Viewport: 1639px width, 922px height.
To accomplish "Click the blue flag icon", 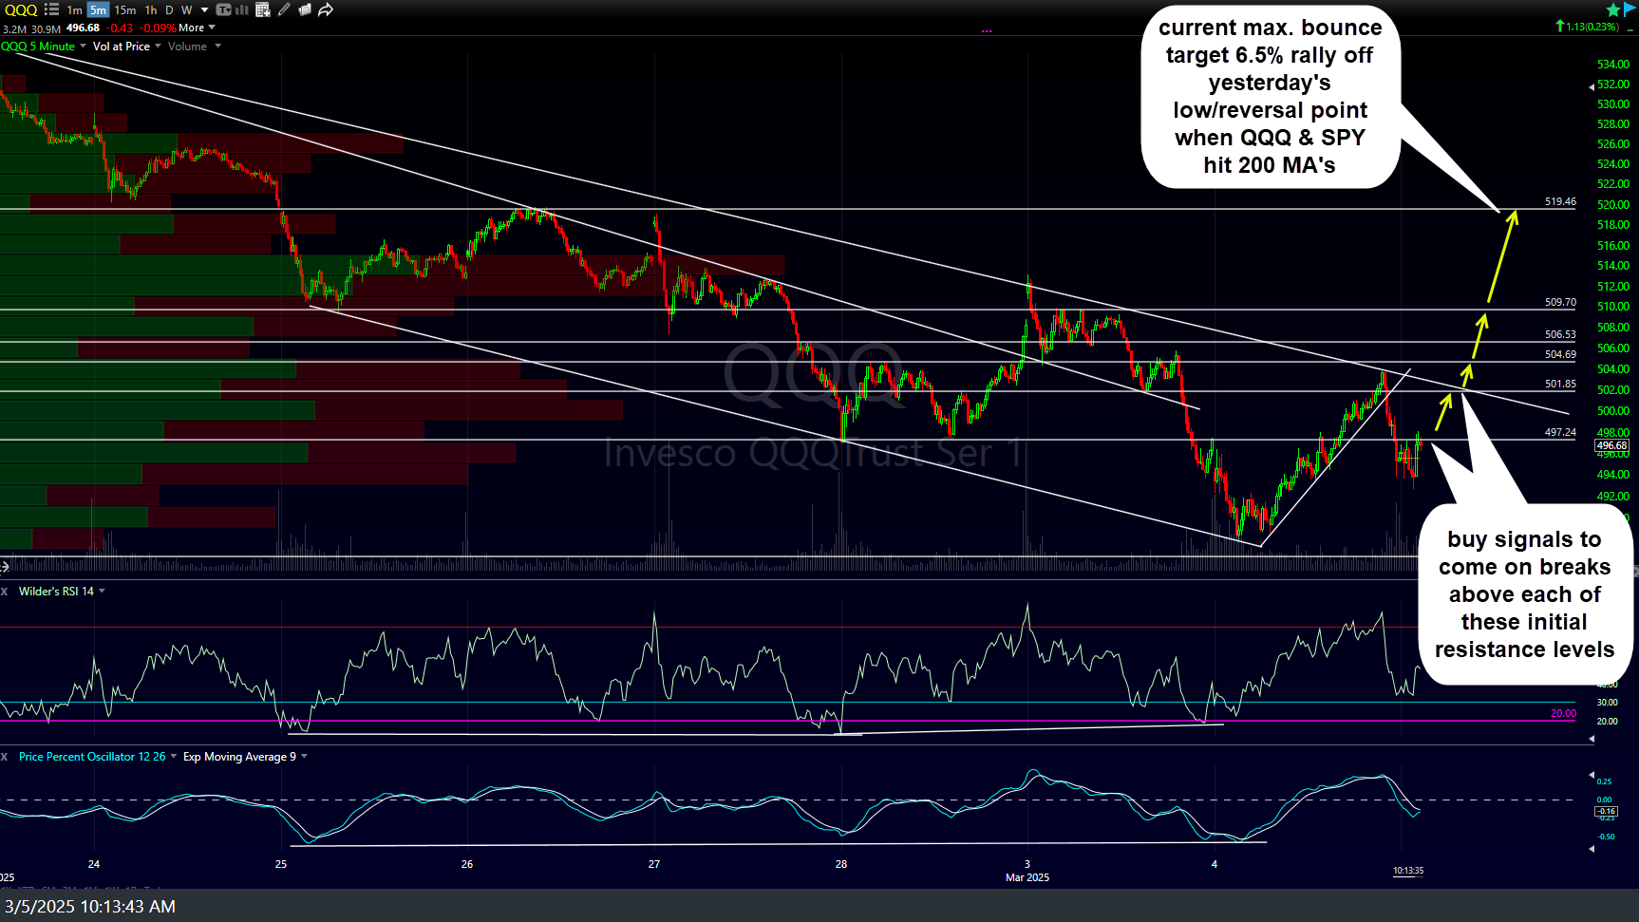I will point(1630,9).
